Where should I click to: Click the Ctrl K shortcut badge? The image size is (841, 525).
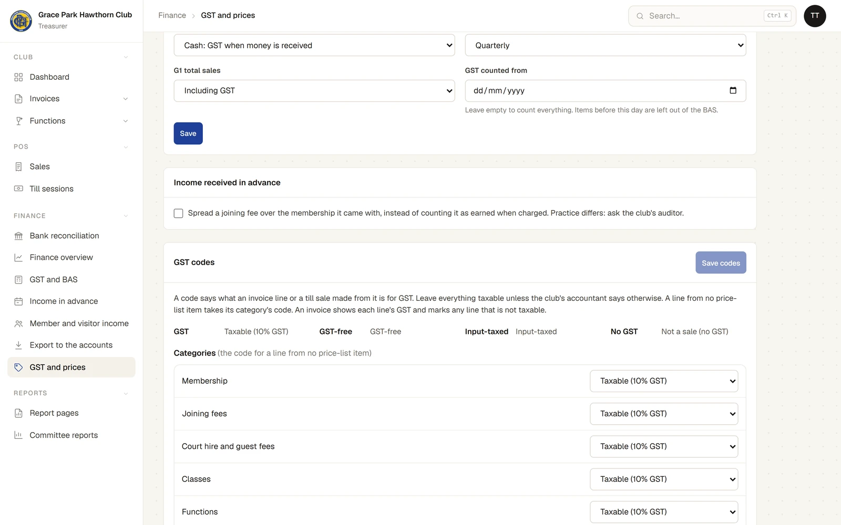[x=777, y=16]
